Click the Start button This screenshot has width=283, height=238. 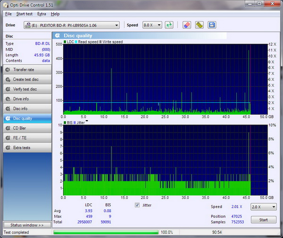[263, 220]
